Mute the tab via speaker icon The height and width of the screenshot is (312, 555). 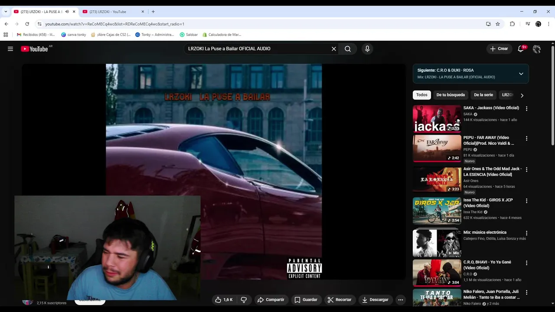pyautogui.click(x=67, y=12)
